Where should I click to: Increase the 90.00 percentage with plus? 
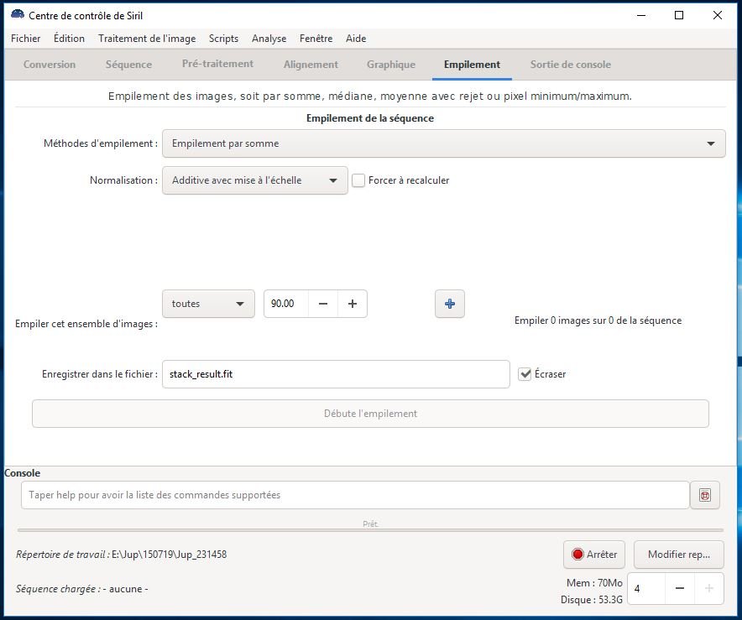(x=352, y=304)
